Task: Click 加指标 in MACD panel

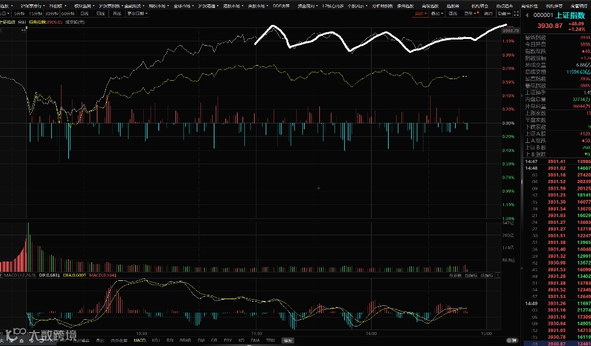Action: click(x=471, y=275)
